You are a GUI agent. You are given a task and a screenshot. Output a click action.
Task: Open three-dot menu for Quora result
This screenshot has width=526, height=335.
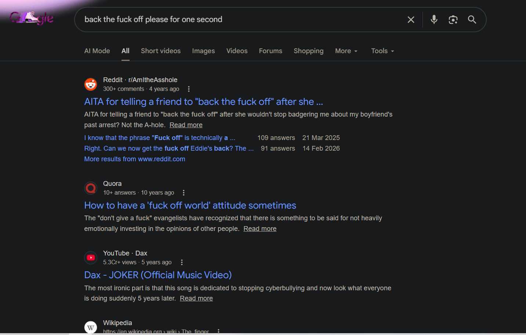(x=184, y=193)
